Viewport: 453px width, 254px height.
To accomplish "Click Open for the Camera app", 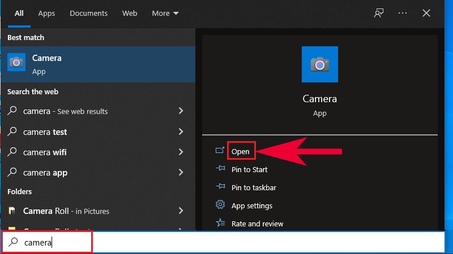I will (x=240, y=151).
